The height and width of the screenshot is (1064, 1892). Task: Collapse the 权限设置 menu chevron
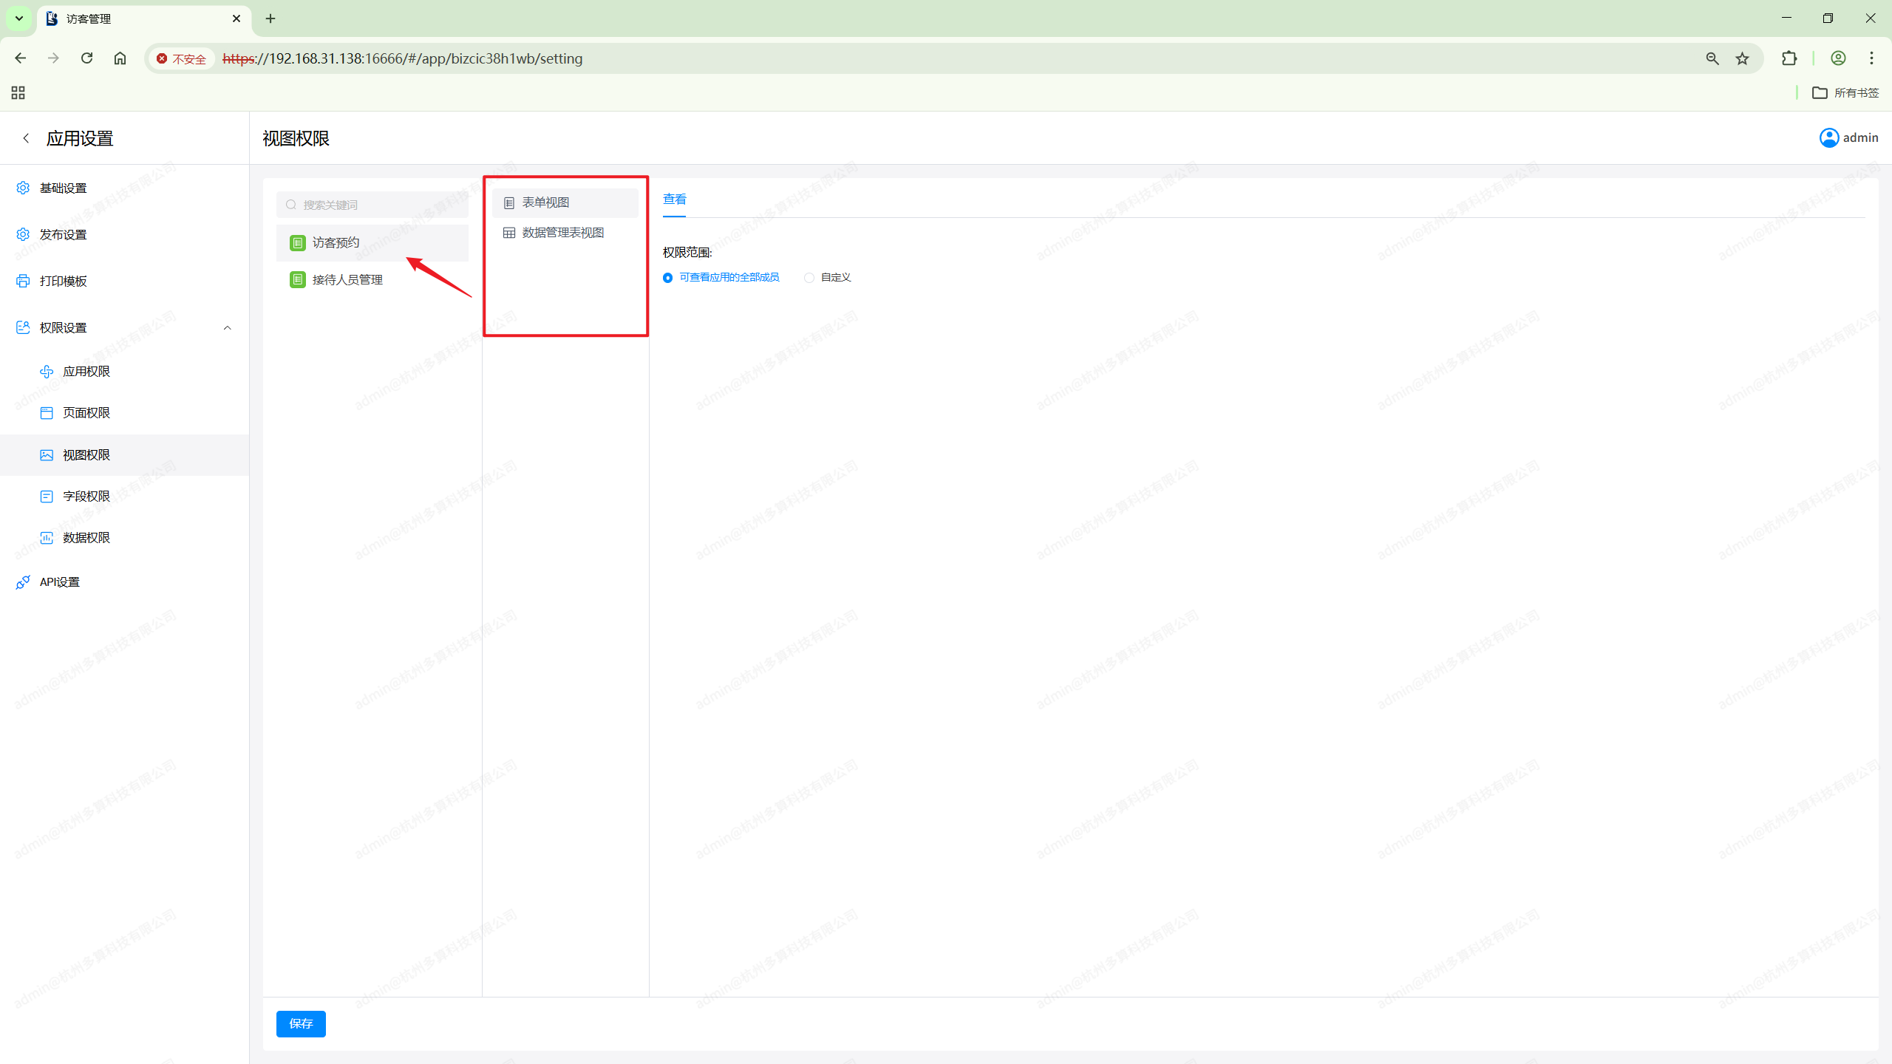(x=227, y=327)
